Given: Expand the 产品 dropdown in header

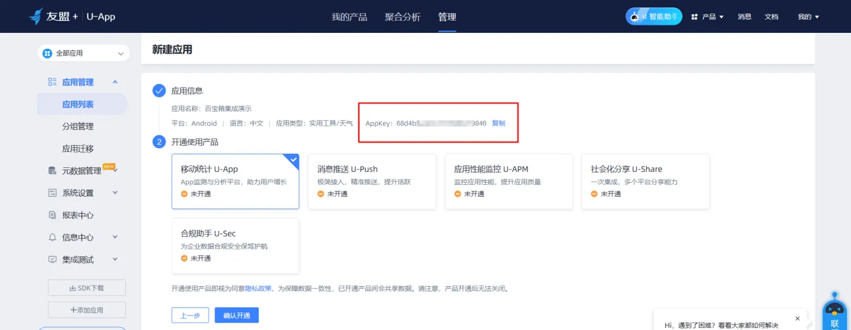Looking at the screenshot, I should pos(712,17).
